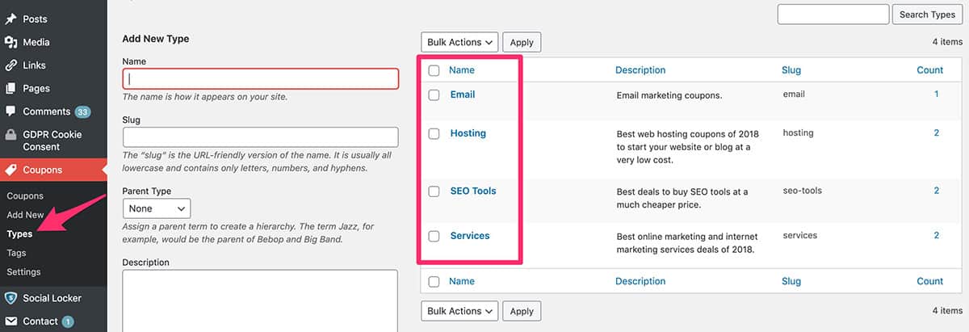This screenshot has width=969, height=332.
Task: Tick the Hosting row checkbox
Action: (x=434, y=133)
